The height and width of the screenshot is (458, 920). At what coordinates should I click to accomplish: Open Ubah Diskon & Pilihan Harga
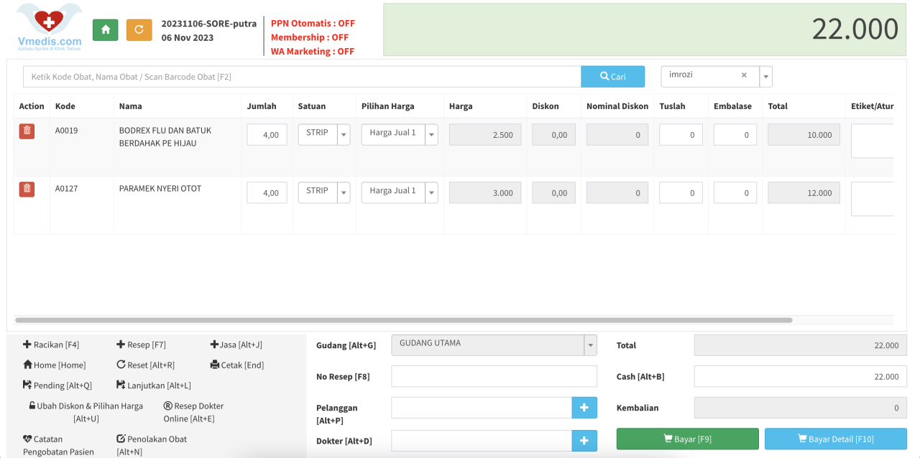[86, 412]
